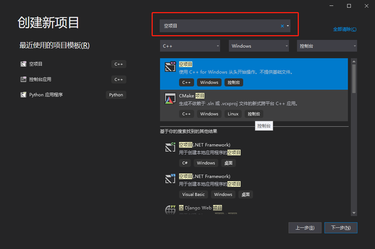Screen dimensions: 375x249
Task: Click the C++ badge beside recent 空项目
Action: [x=119, y=64]
